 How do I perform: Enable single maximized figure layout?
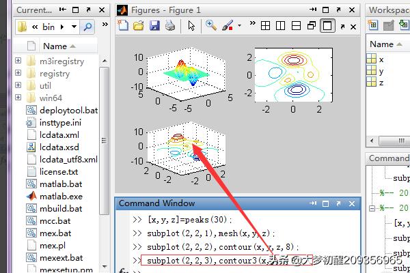point(327,26)
